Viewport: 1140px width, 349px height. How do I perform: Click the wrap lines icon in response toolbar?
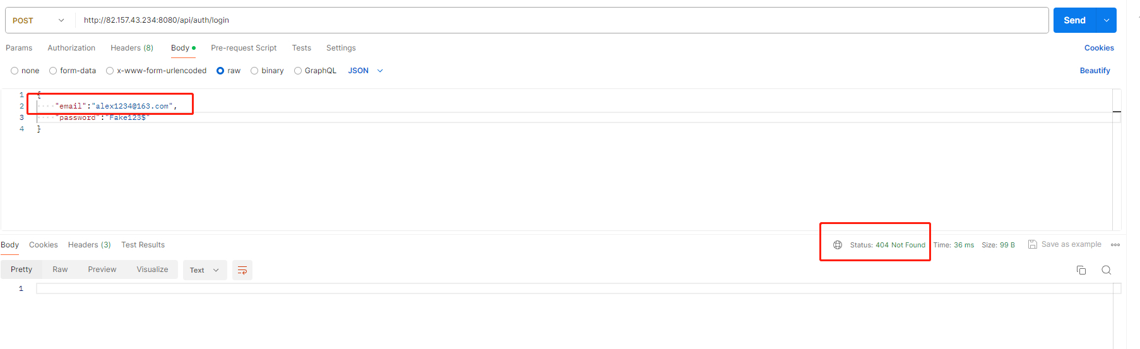point(242,270)
